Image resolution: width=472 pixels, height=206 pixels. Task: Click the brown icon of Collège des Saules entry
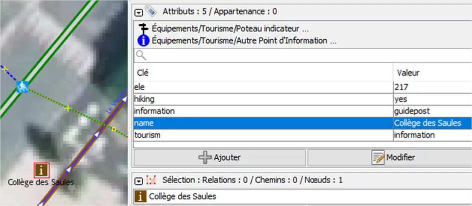pos(142,197)
